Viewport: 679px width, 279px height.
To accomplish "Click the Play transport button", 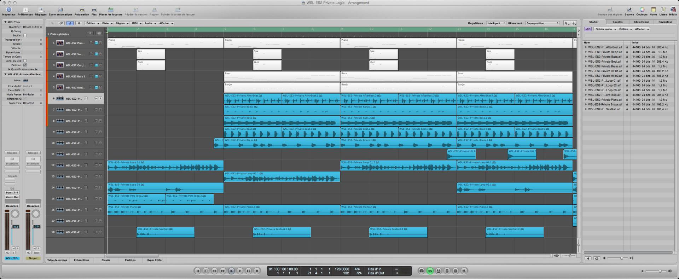I will click(x=240, y=271).
